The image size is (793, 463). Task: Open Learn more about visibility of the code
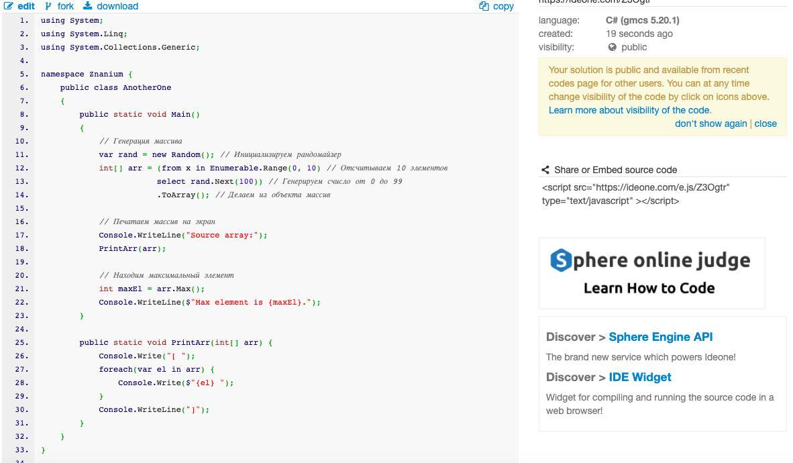coord(629,110)
